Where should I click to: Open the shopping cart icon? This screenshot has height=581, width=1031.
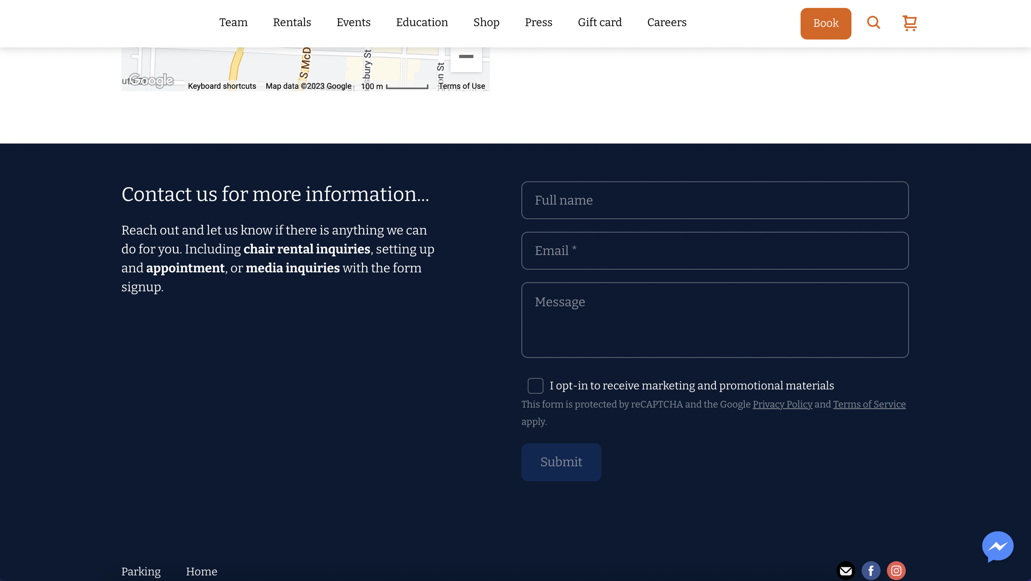click(x=909, y=23)
